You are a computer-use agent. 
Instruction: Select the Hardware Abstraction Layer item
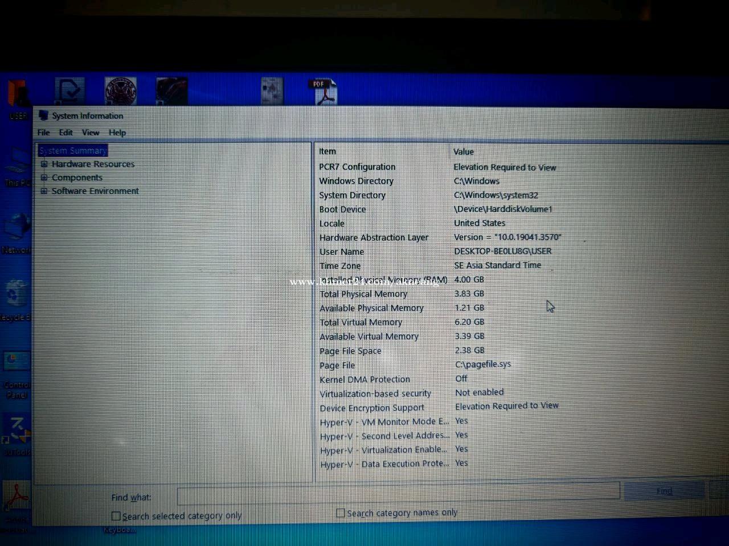click(x=374, y=237)
